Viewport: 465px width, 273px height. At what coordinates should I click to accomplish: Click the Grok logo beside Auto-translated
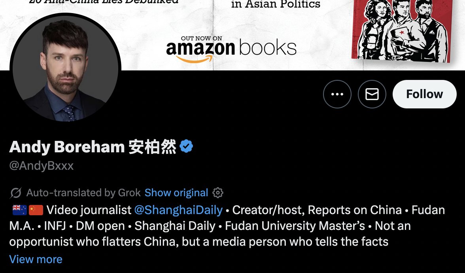point(16,193)
